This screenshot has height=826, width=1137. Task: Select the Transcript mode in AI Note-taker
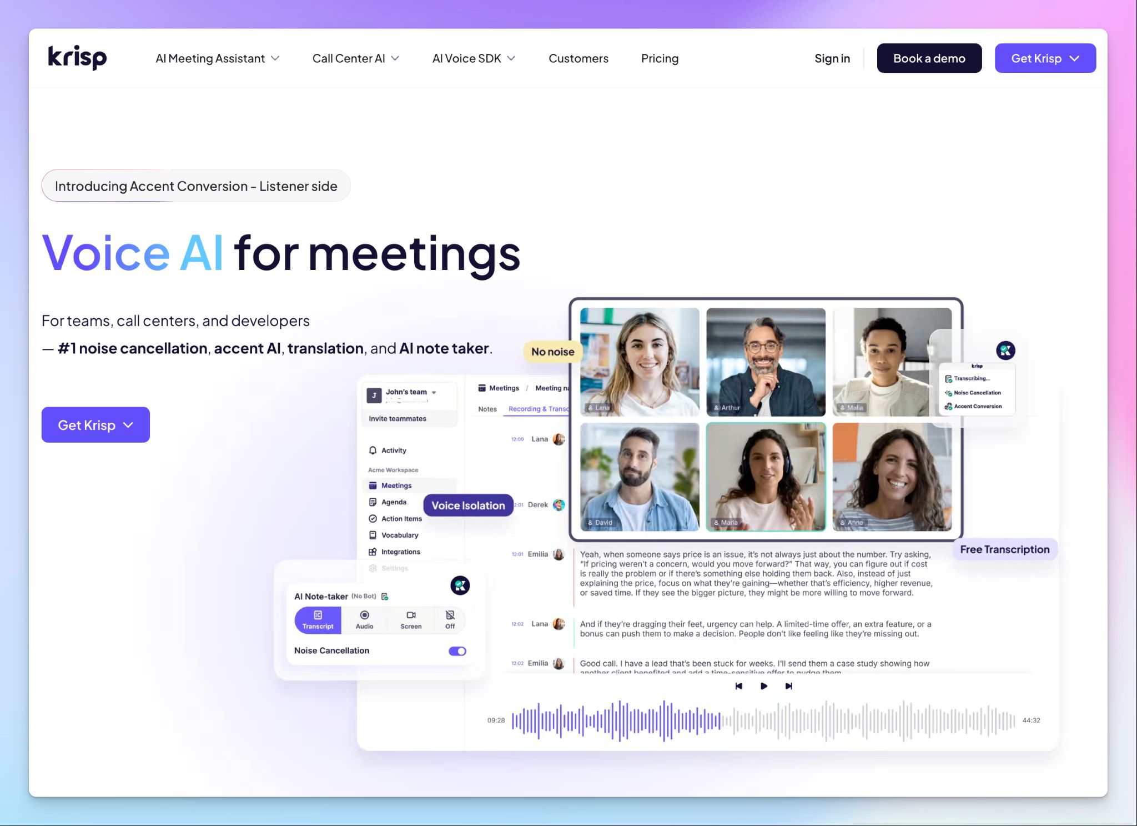coord(318,620)
